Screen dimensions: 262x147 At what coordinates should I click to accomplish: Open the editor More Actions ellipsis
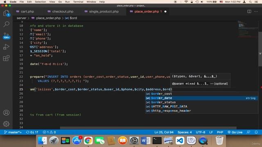256,11
